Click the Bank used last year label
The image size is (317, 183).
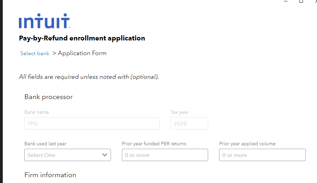click(x=45, y=144)
